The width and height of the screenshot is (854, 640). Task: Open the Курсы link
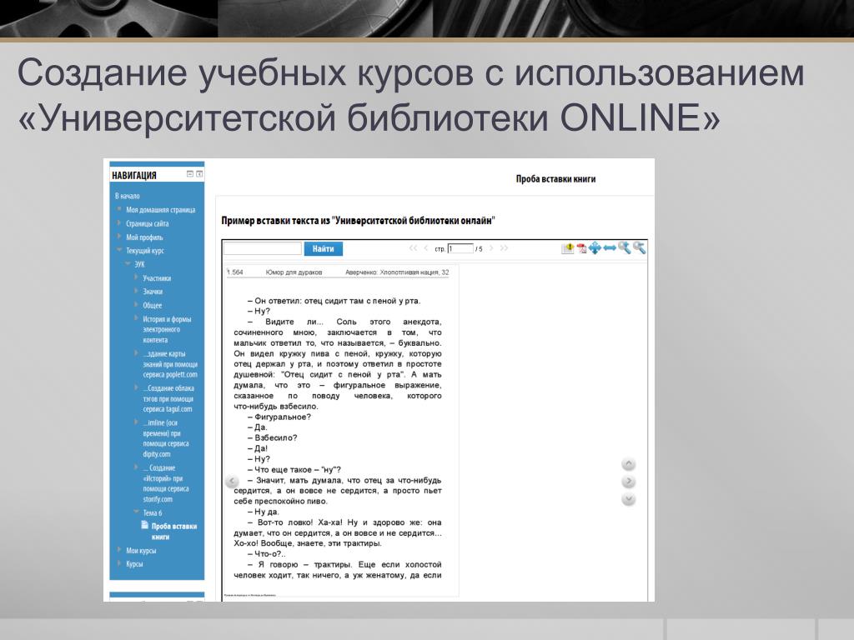[134, 564]
